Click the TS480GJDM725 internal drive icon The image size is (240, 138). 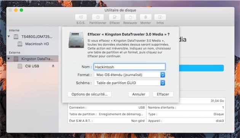click(x=16, y=36)
